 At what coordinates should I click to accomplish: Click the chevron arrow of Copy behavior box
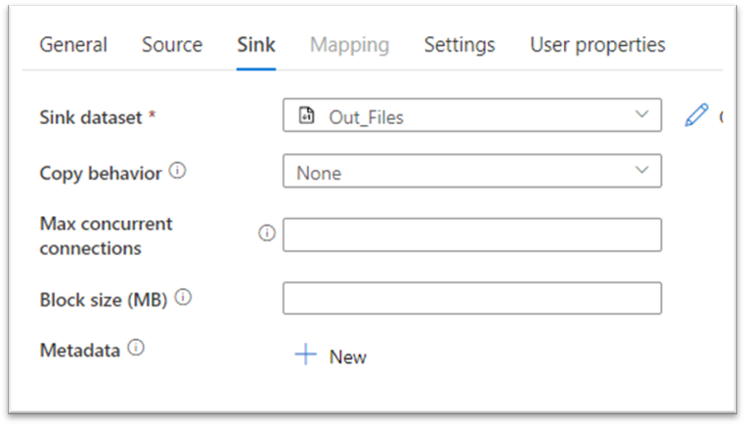pos(641,170)
